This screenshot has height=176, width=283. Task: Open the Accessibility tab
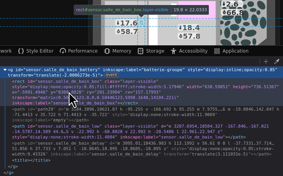tap(189, 51)
